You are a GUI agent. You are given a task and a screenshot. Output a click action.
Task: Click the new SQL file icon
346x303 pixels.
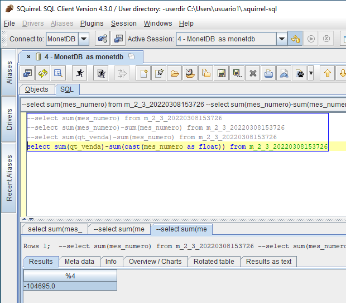point(143,73)
